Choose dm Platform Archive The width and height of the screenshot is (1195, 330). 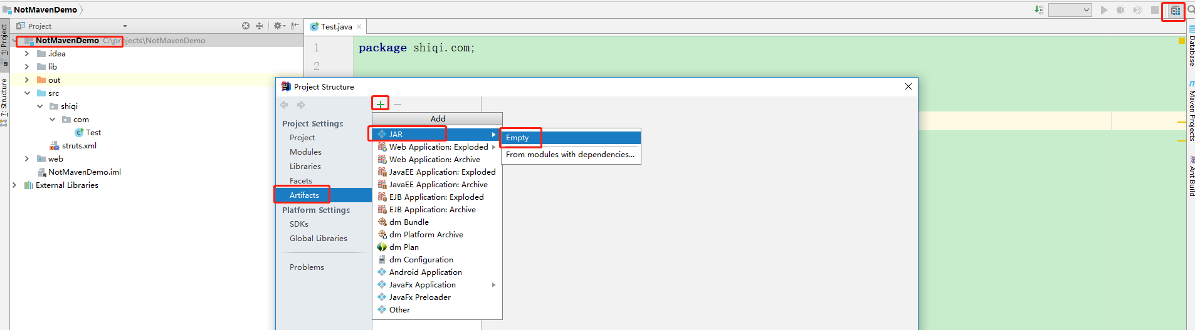[437, 235]
